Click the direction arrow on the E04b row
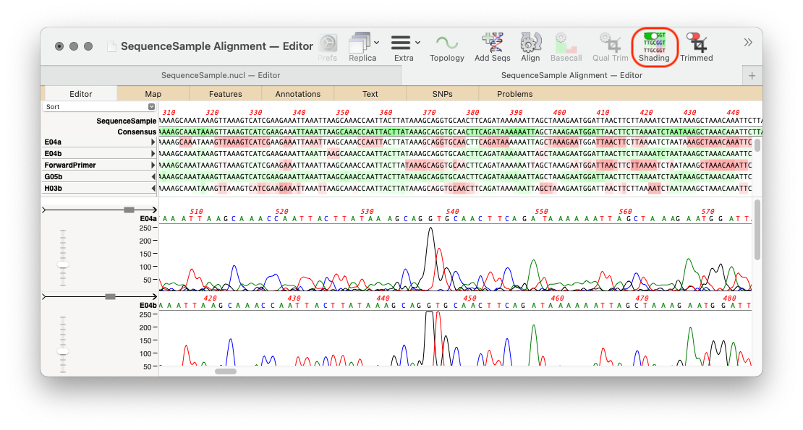The image size is (803, 430). pos(153,153)
